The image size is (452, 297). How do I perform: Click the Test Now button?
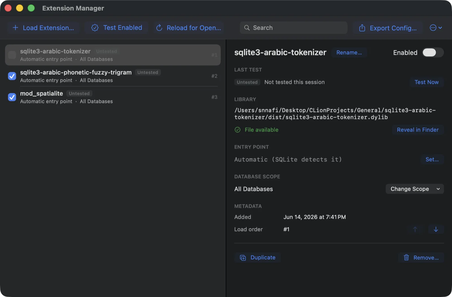[426, 82]
